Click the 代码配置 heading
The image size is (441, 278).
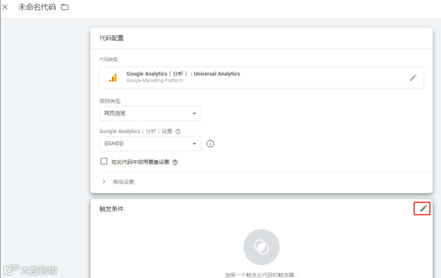coord(111,38)
